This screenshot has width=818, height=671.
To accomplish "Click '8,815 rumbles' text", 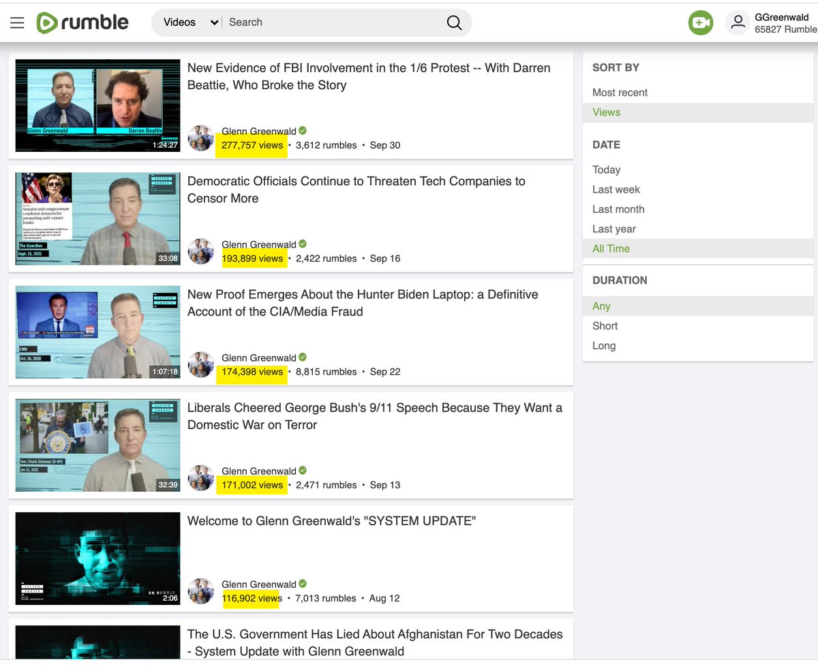I will click(327, 371).
